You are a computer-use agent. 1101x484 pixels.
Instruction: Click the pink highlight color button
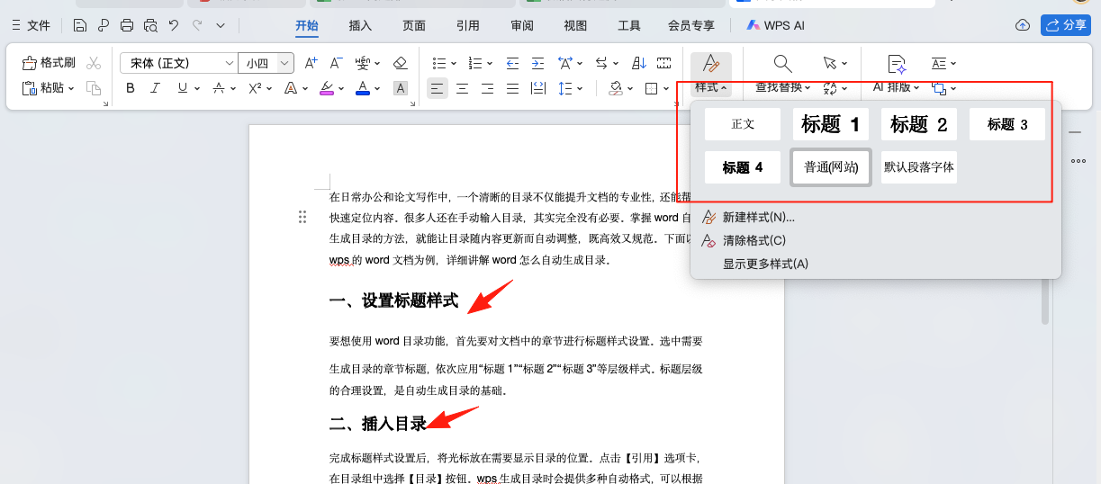point(327,88)
